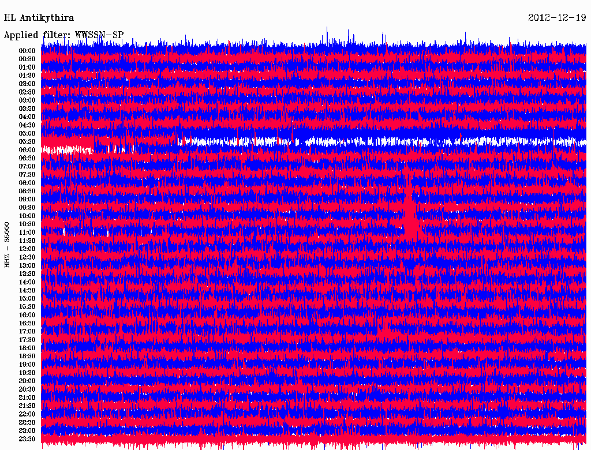Select the 04:00 time label
The width and height of the screenshot is (591, 450).
27,117
